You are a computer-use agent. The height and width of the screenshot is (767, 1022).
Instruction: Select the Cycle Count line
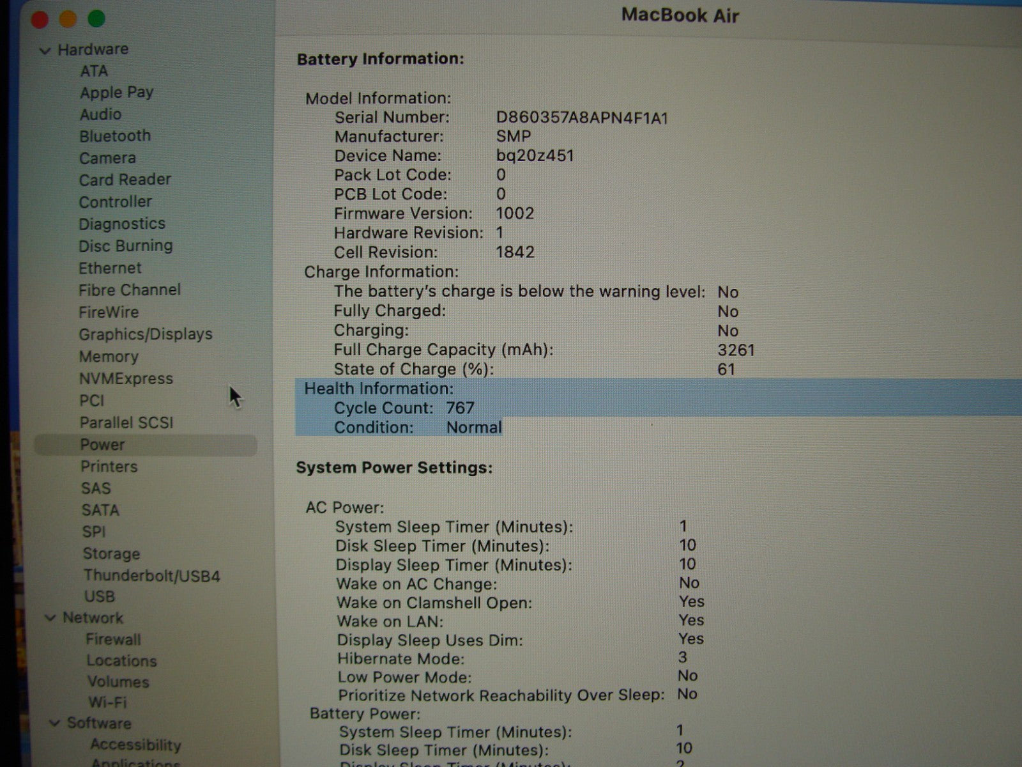pos(404,408)
